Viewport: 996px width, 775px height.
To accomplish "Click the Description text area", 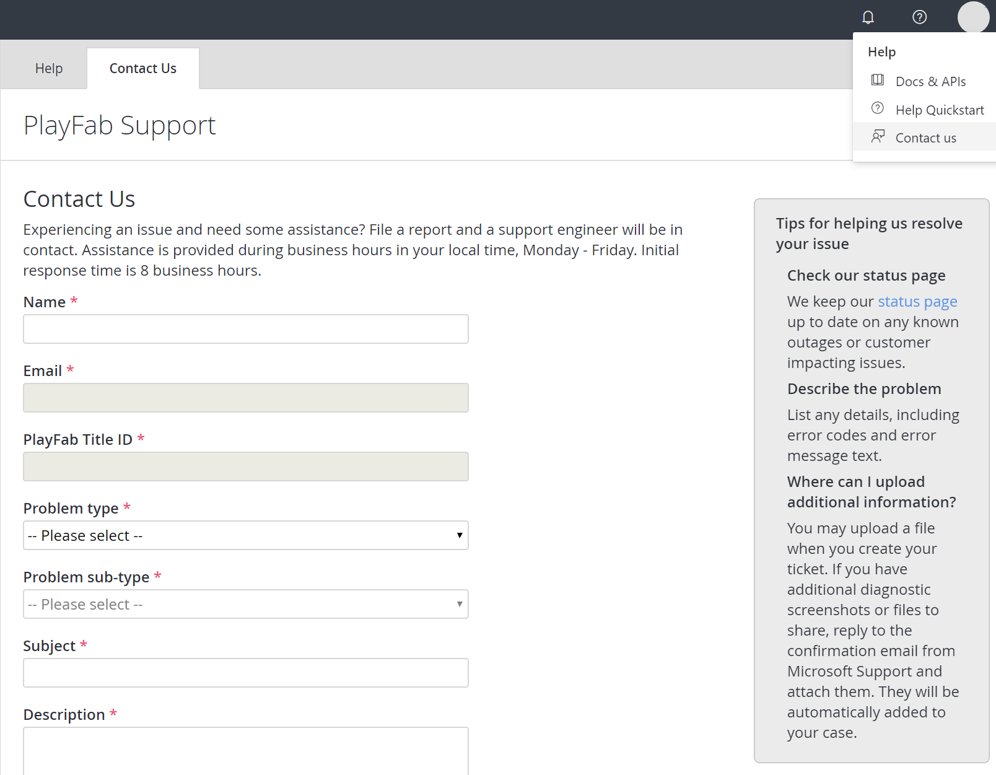I will pos(246,751).
